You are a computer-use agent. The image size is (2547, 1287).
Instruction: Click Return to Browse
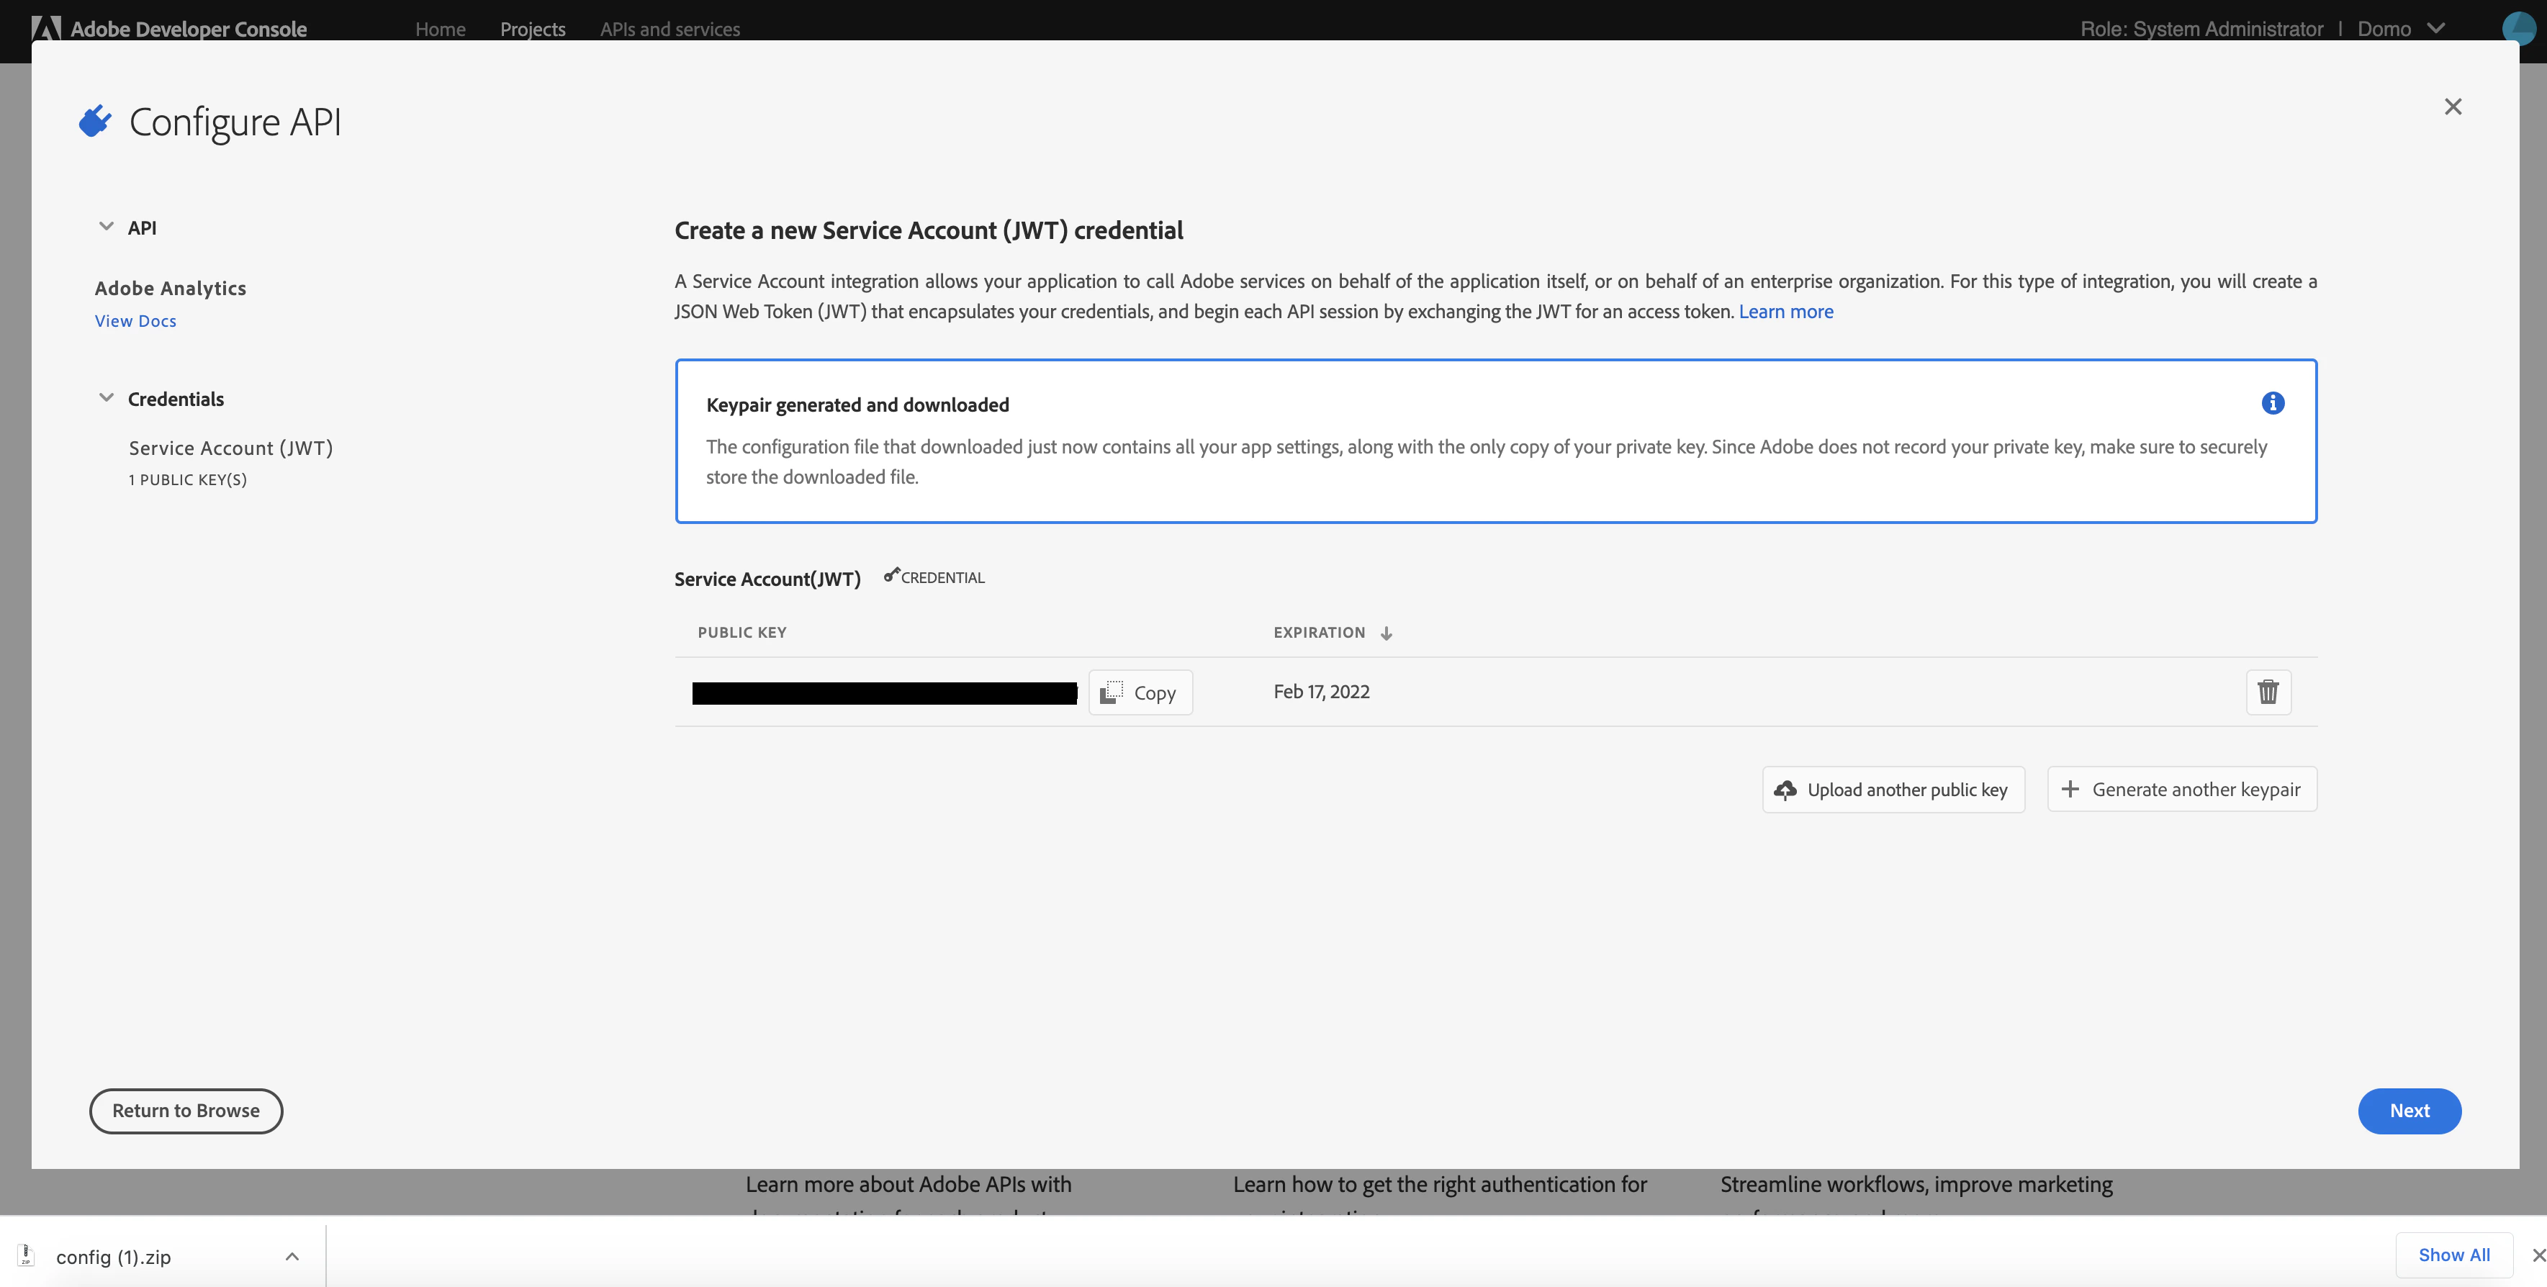pyautogui.click(x=186, y=1111)
